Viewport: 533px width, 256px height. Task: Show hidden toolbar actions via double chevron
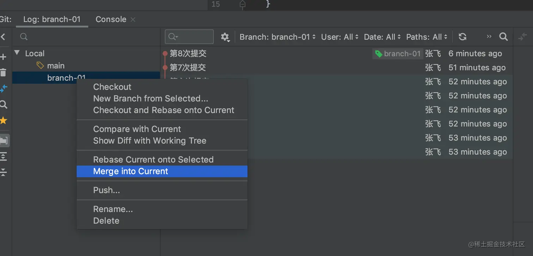point(489,37)
